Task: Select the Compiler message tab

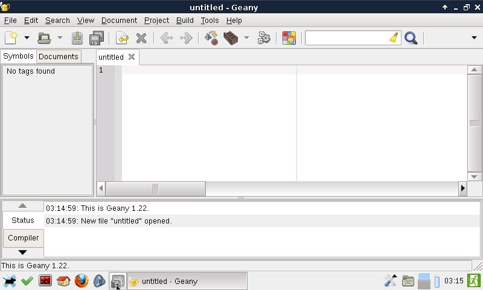Action: 23,238
